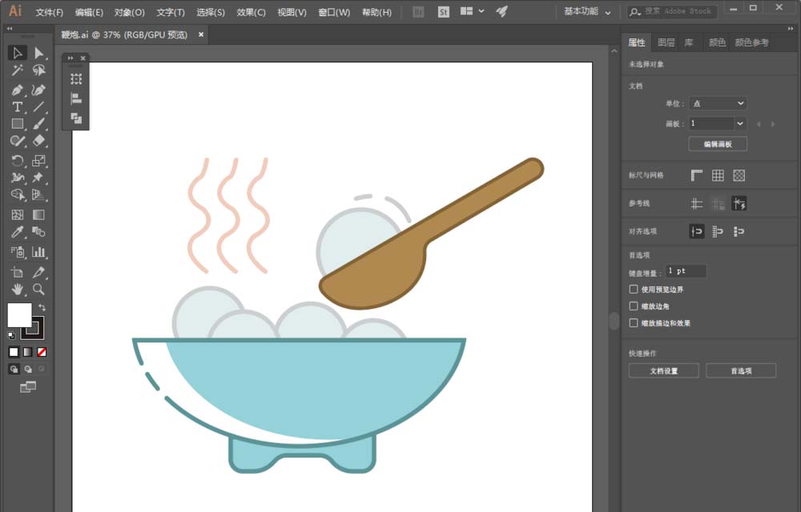Screen dimensions: 801x512
Task: Activate the Paintbrush tool
Action: point(38,124)
